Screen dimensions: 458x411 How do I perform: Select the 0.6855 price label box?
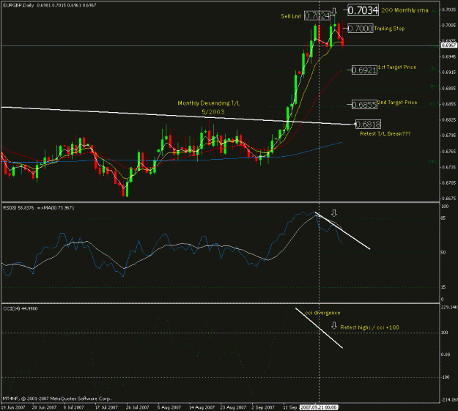[364, 104]
